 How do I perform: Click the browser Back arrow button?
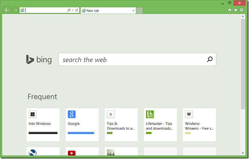point(7,10)
